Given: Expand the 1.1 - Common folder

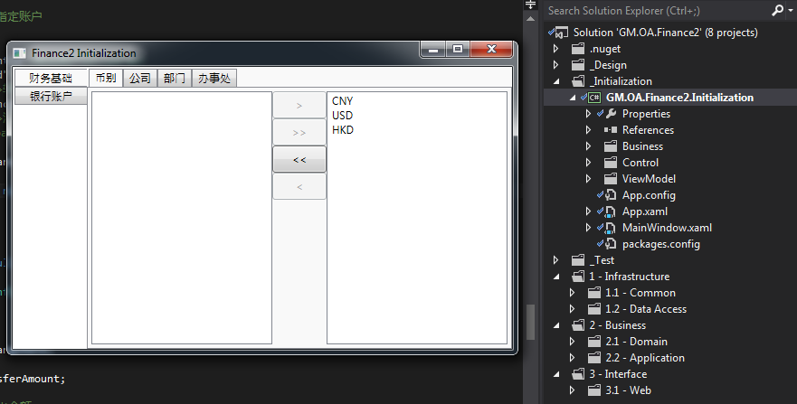Looking at the screenshot, I should click(572, 293).
